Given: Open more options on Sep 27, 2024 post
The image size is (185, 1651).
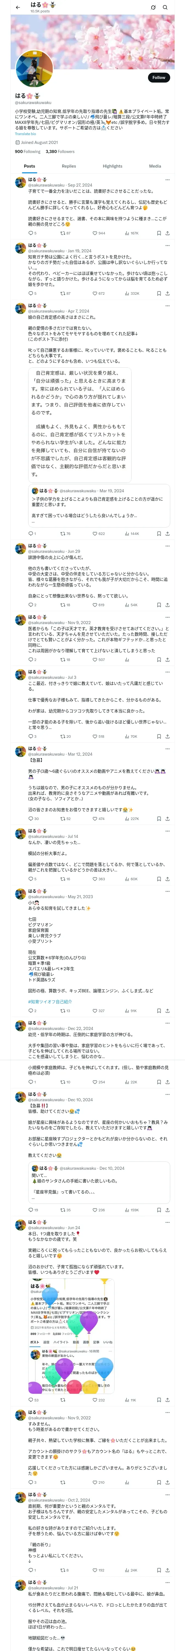Looking at the screenshot, I should pyautogui.click(x=168, y=180).
